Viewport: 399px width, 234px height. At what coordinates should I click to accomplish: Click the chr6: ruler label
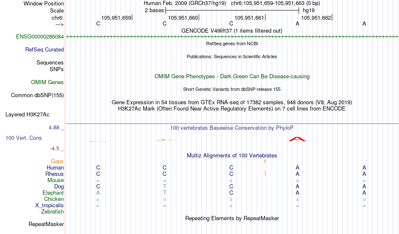pyautogui.click(x=58, y=18)
